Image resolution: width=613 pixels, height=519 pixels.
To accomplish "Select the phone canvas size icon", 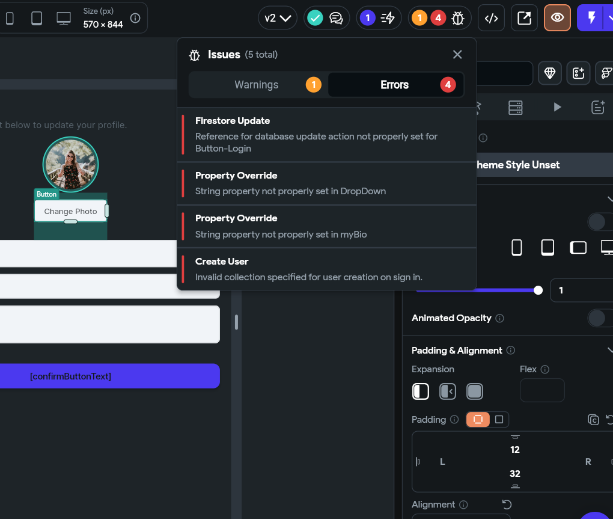I will click(x=10, y=18).
